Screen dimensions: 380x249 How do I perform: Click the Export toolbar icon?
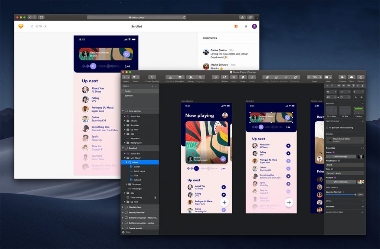tap(360, 77)
